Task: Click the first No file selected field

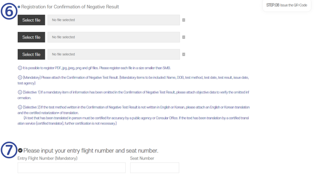Action: pos(114,20)
